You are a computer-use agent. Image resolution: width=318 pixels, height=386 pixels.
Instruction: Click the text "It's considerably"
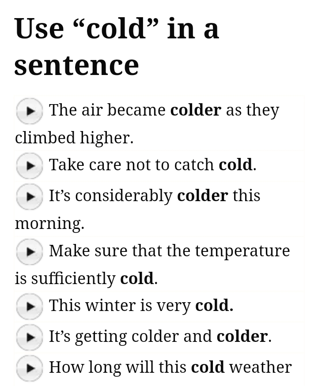[x=110, y=195]
